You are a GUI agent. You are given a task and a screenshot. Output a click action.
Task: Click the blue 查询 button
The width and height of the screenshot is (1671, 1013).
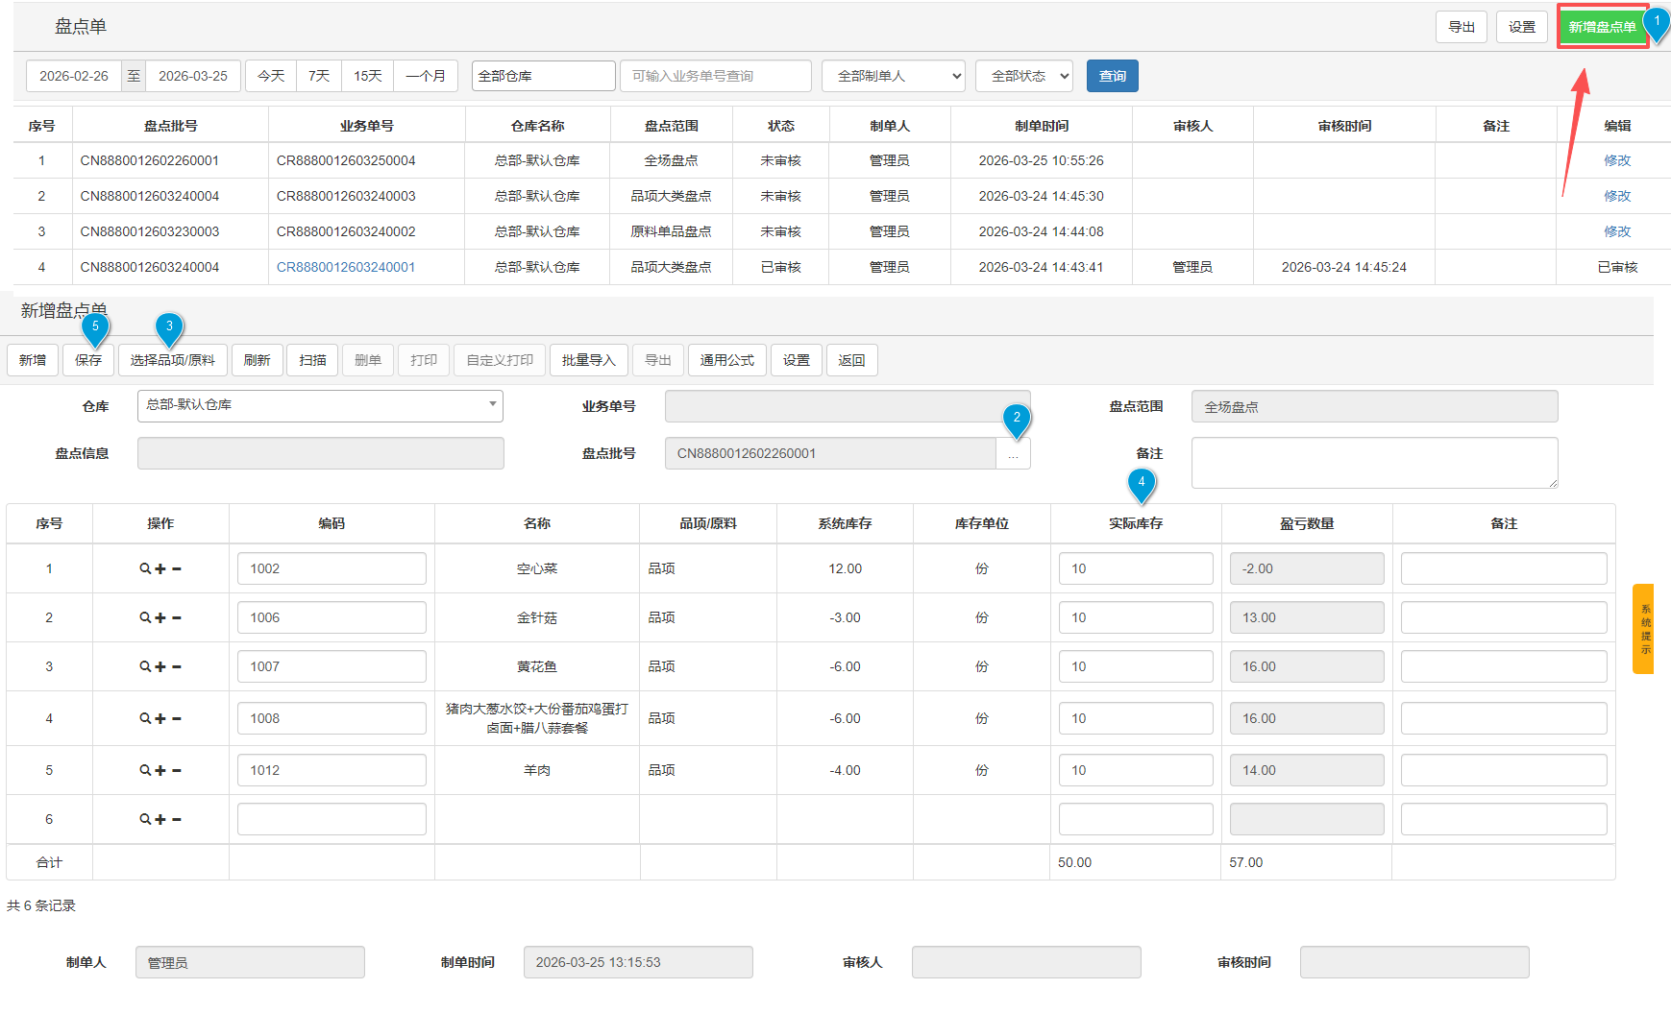[1112, 76]
